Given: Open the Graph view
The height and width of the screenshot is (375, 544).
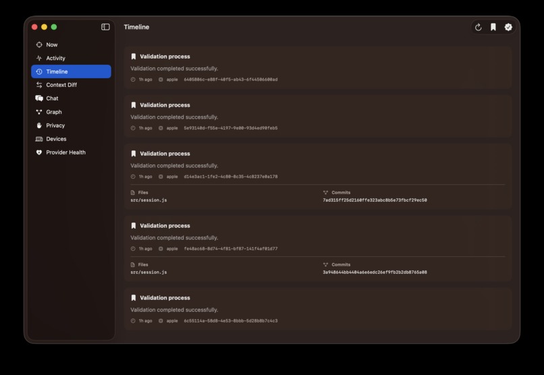Looking at the screenshot, I should 71,112.
